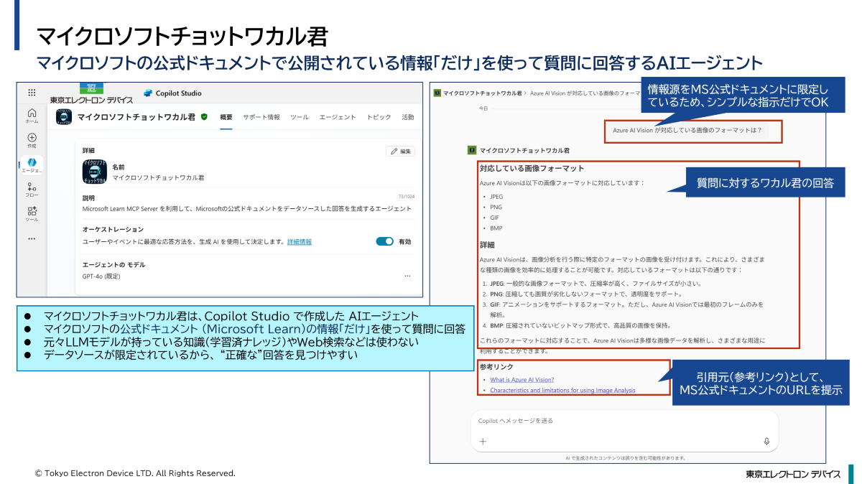Click the plus attach icon in chat box

483,442
